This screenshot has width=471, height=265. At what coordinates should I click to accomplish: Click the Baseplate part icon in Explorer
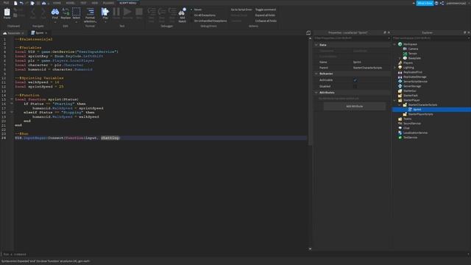coord(405,58)
